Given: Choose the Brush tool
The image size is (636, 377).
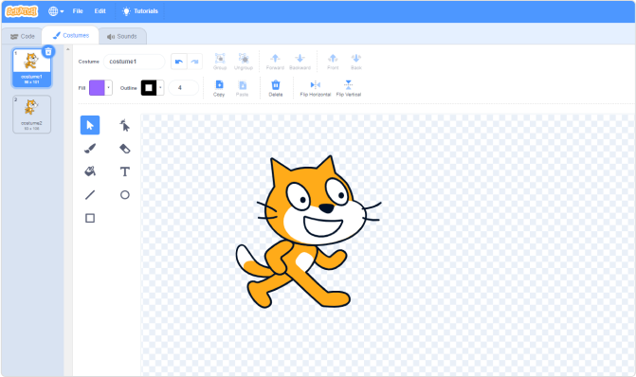Looking at the screenshot, I should coord(90,149).
